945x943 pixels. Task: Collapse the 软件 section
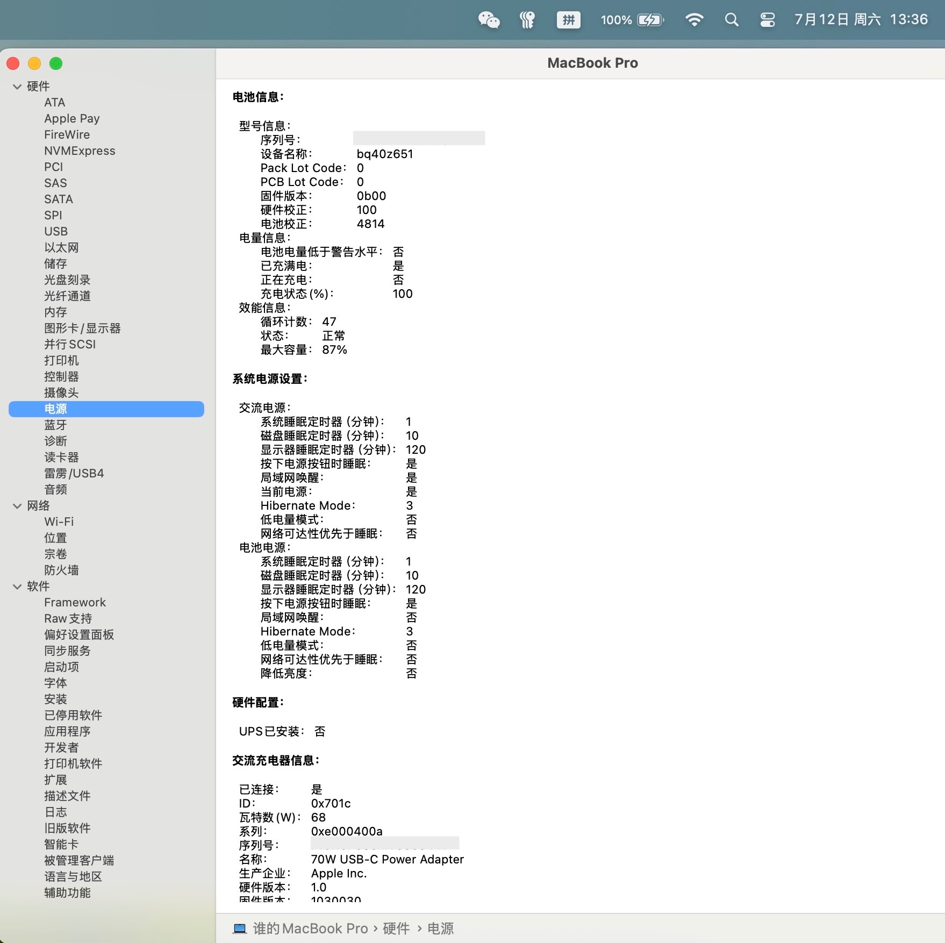17,587
